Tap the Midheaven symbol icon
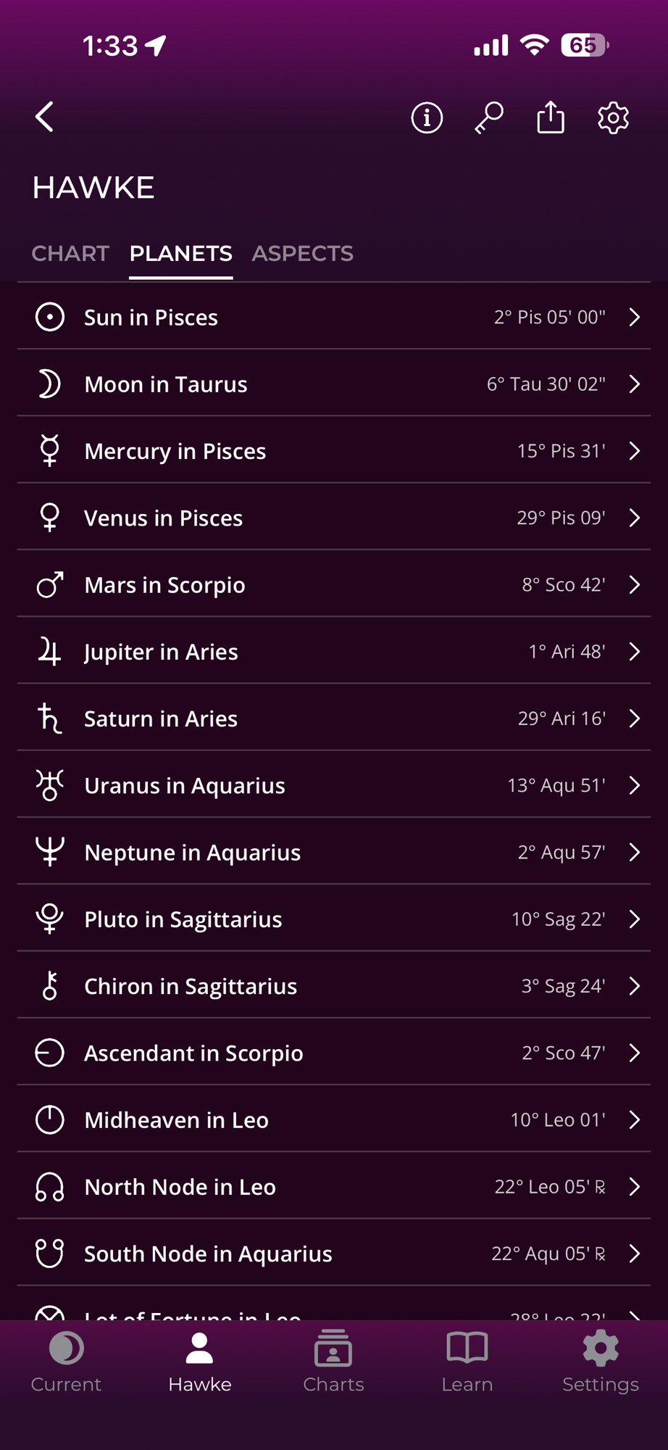The height and width of the screenshot is (1450, 668). coord(50,1120)
